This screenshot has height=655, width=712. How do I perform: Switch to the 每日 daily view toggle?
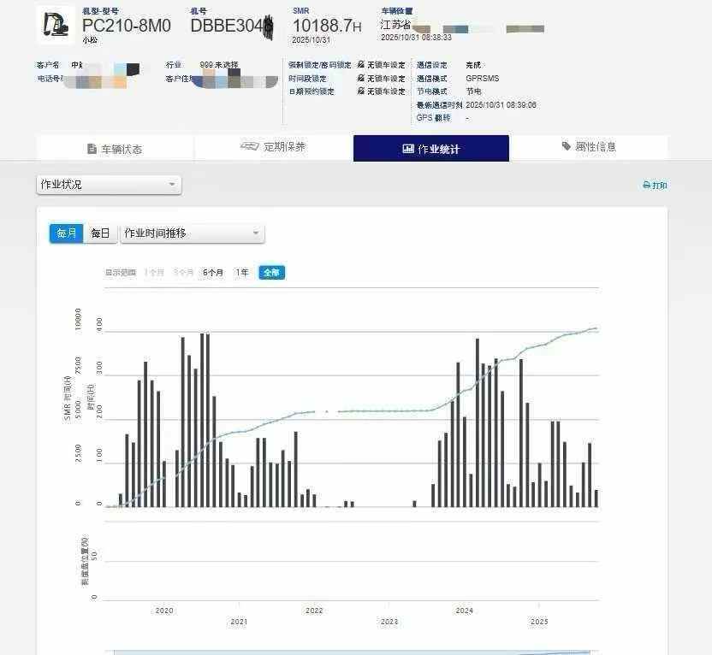click(101, 233)
